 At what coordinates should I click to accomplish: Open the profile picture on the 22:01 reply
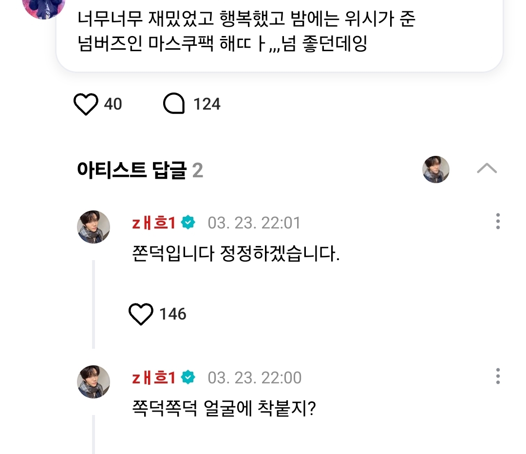coord(94,227)
